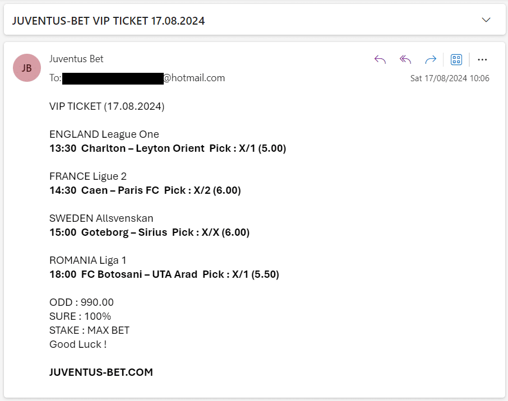Click the VIP TICKET (17.08.2024) body heading

click(x=107, y=106)
